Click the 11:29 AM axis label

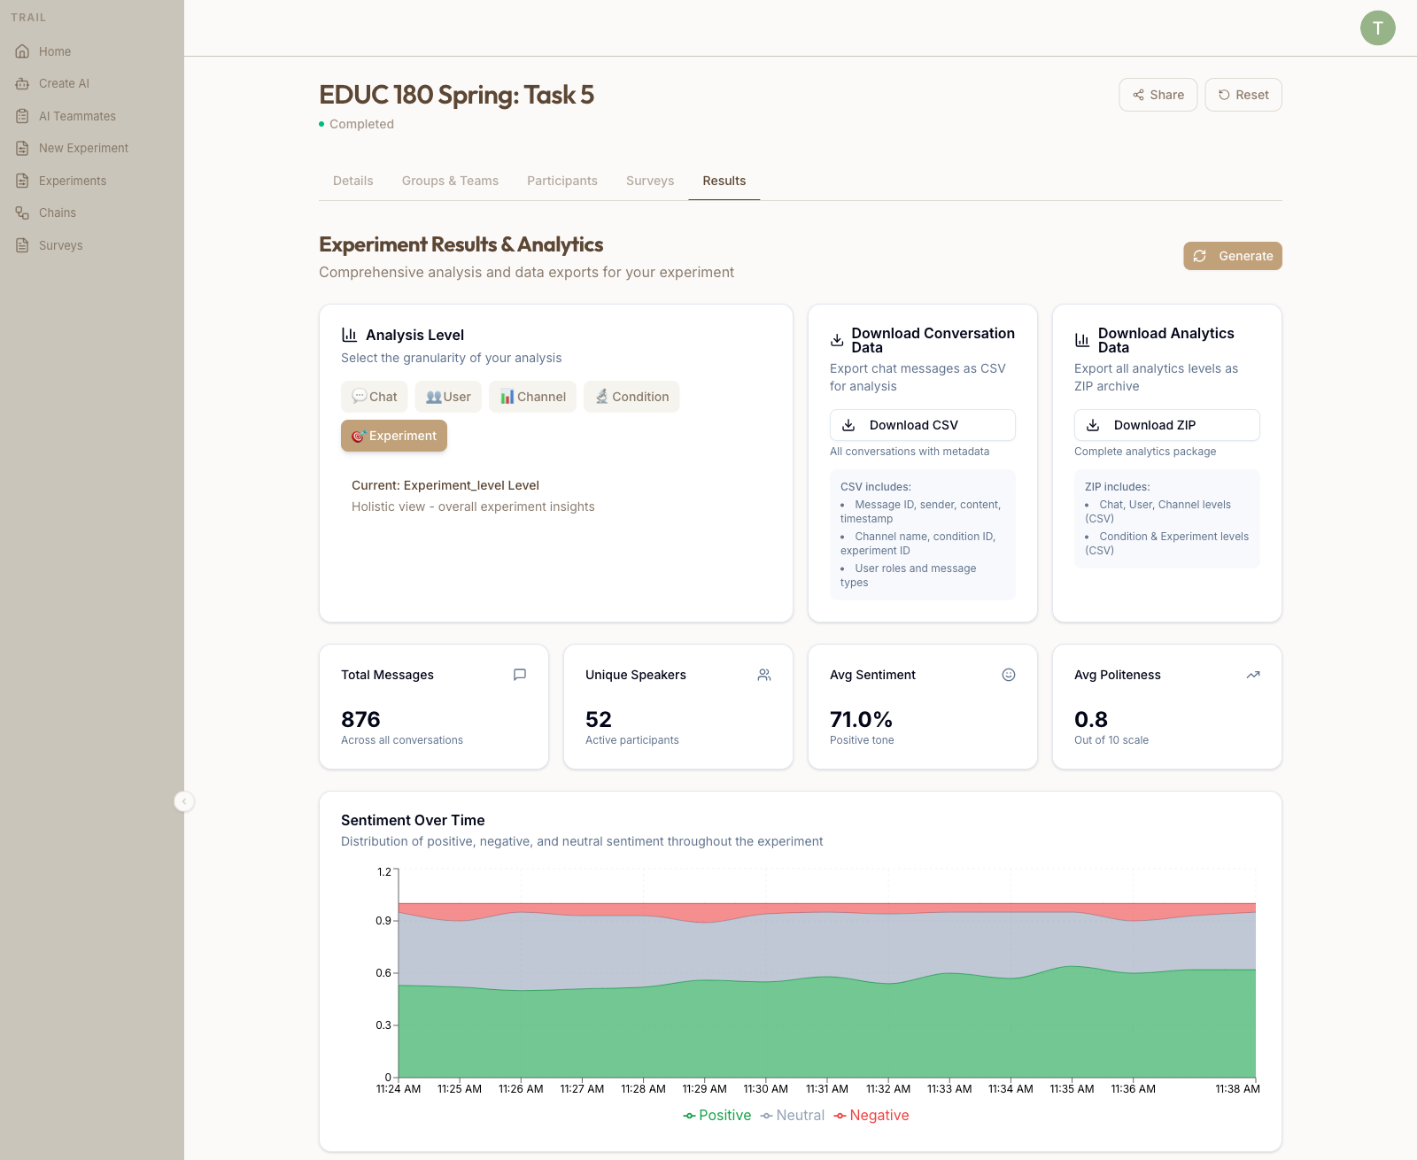704,1089
